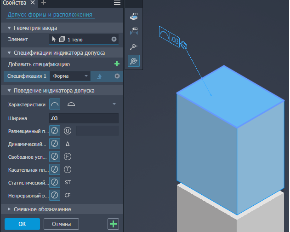
Task: Enable the CF continuous feature modifier
Action: 68,195
